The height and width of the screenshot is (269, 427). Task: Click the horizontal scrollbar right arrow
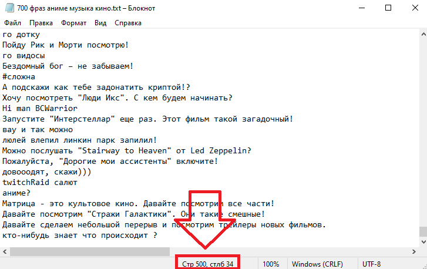point(414,251)
